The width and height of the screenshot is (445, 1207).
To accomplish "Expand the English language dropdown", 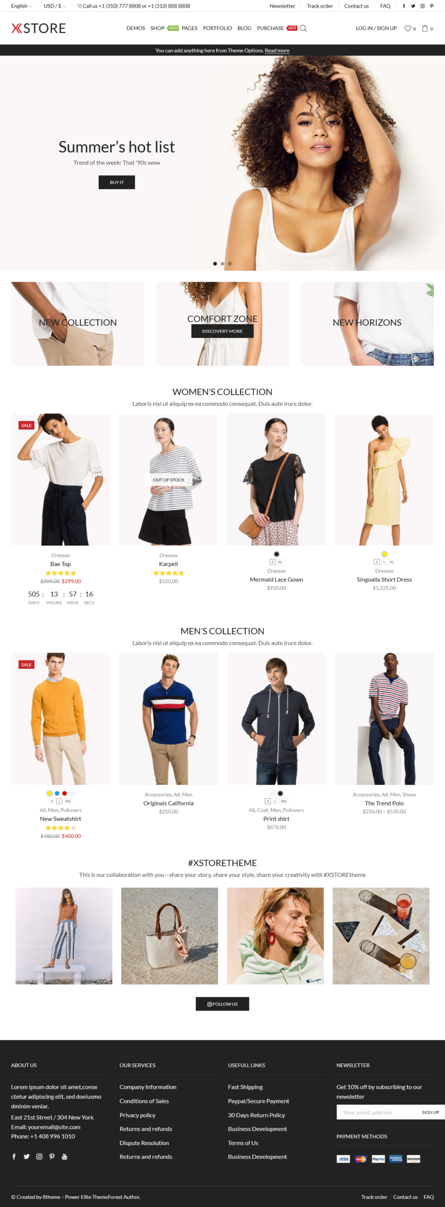I will tap(22, 6).
